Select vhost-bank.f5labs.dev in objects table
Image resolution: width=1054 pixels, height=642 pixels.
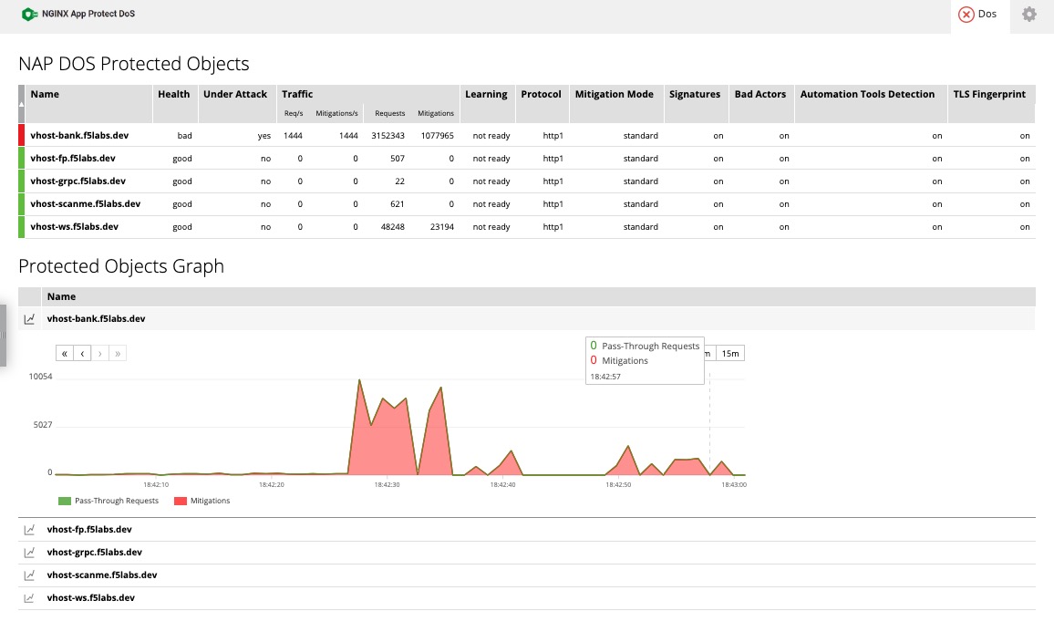click(79, 135)
